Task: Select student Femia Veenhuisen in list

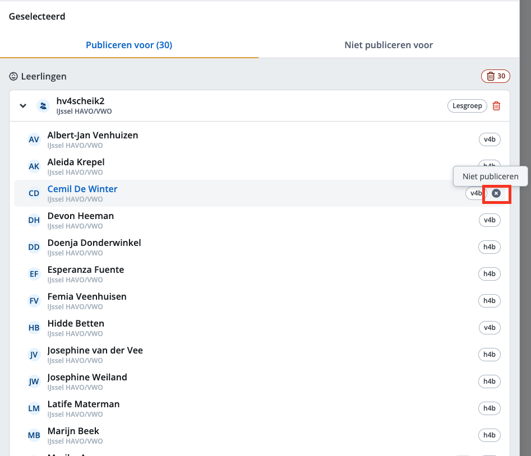Action: click(x=87, y=297)
